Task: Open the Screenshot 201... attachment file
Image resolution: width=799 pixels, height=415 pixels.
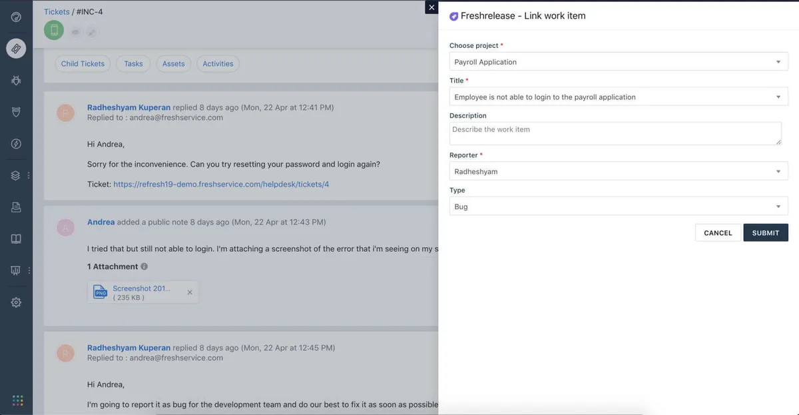Action: 141,288
